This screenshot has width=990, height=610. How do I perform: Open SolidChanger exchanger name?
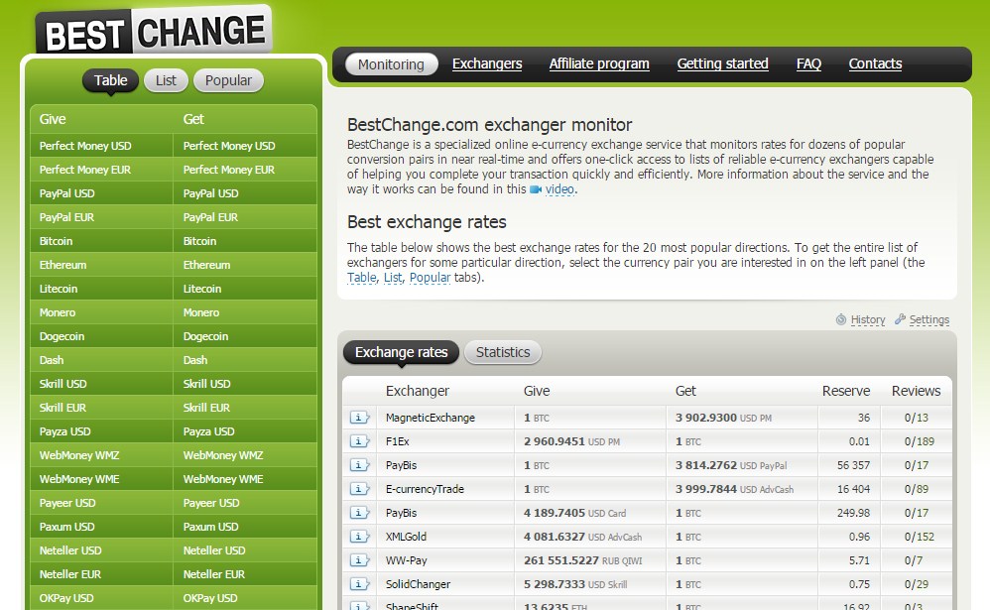tap(418, 585)
